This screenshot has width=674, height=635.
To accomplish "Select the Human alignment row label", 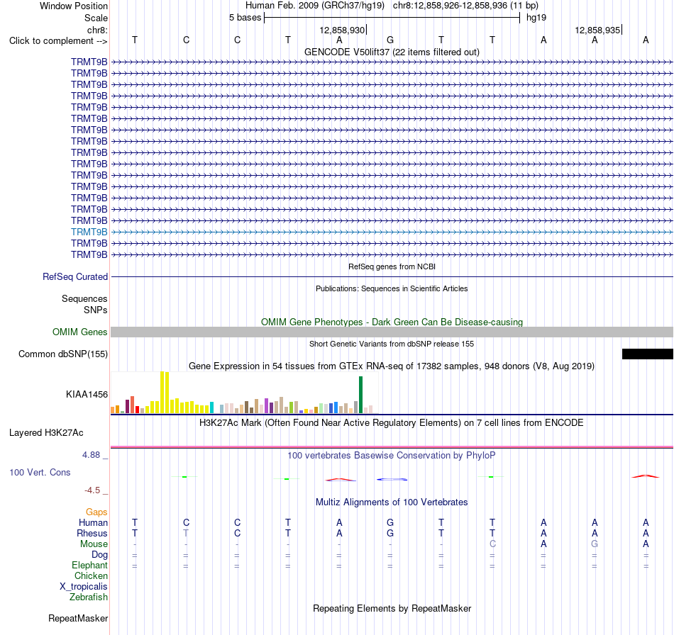I will pos(93,522).
